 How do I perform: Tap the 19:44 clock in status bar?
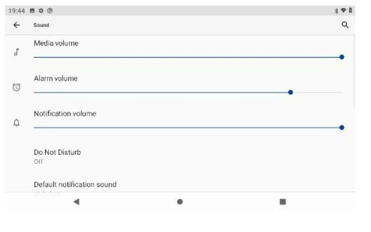click(x=17, y=11)
